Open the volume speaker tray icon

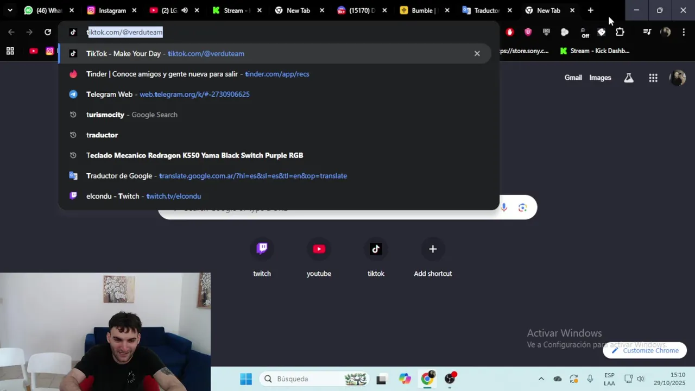[640, 379]
